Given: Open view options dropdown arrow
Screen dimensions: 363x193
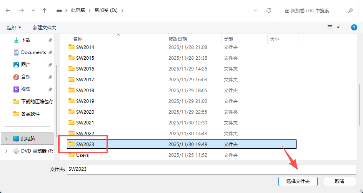Looking at the screenshot, I should [338, 27].
